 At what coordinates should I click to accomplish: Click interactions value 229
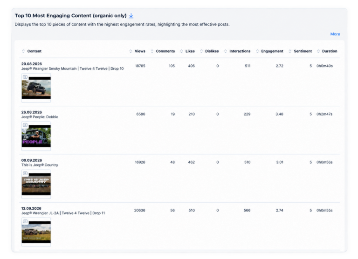(x=247, y=114)
